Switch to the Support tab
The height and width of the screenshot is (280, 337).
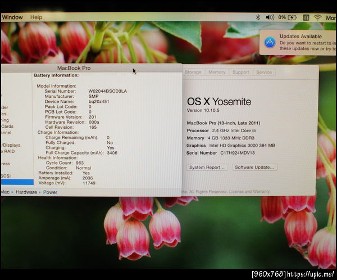pos(241,72)
